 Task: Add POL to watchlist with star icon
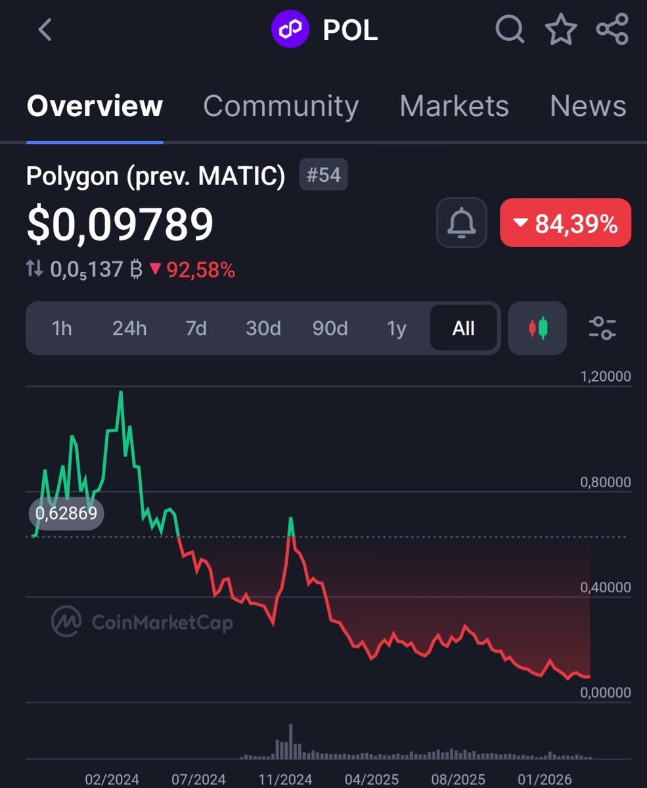(x=561, y=30)
